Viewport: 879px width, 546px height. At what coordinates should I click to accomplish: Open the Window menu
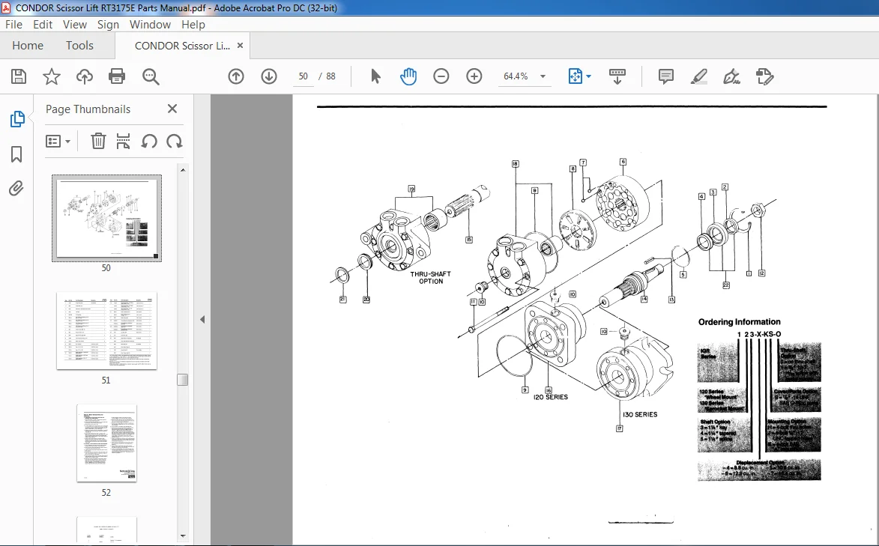(150, 25)
